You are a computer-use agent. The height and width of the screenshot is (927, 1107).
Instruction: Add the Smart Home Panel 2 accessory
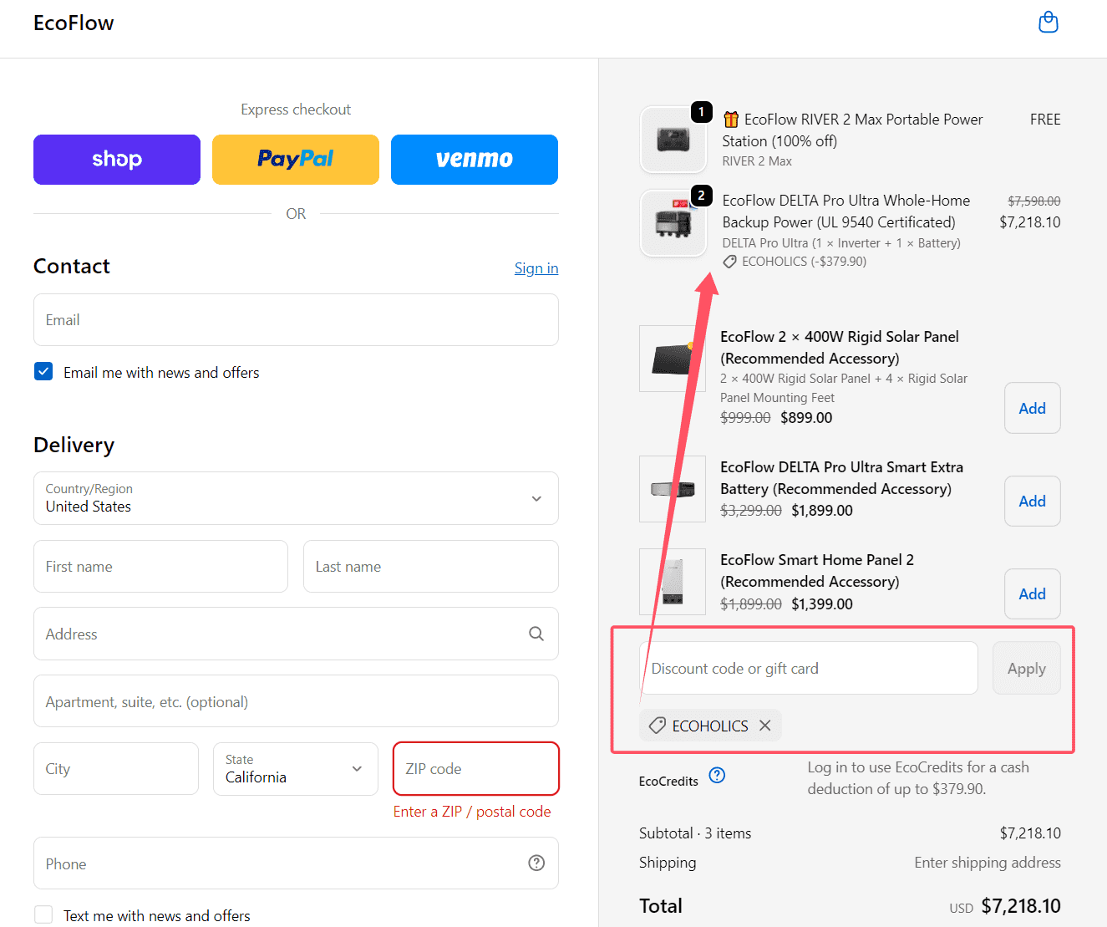tap(1033, 593)
